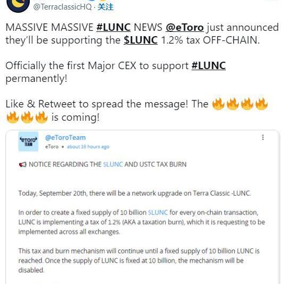This screenshot has height=284, width=285.
Task: Open the @eToroTeam profile link
Action: 66,138
